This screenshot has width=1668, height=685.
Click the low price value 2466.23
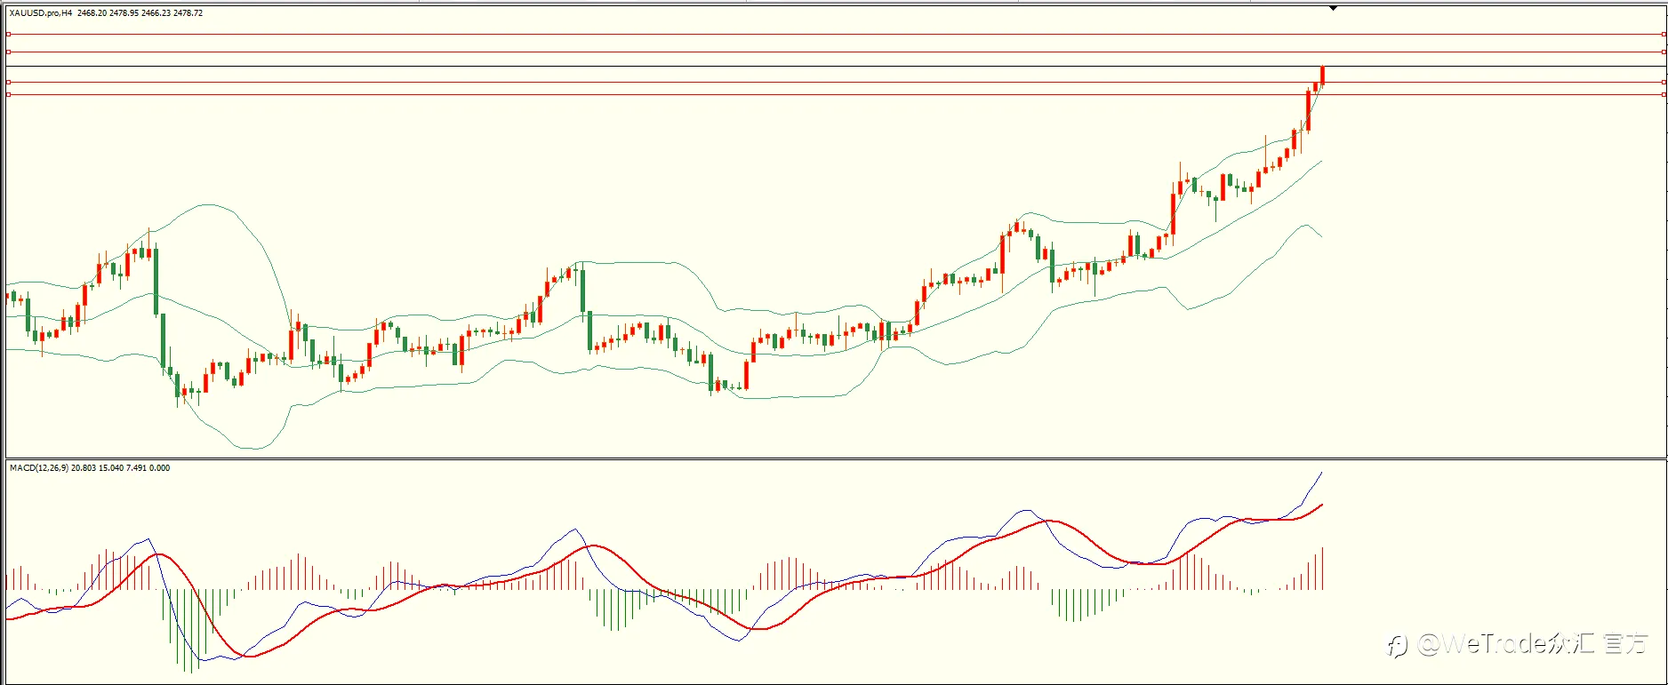(x=156, y=13)
